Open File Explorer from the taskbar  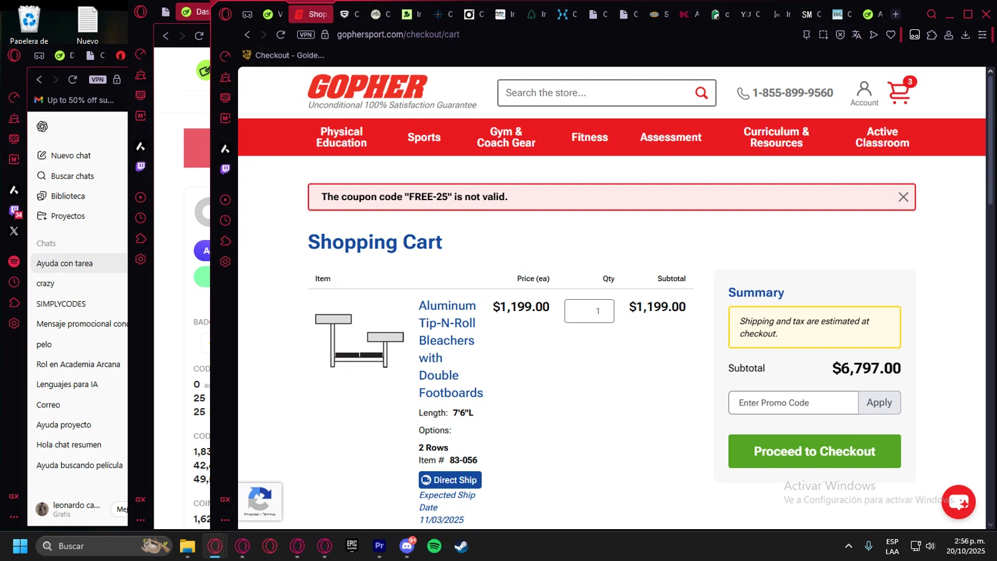pyautogui.click(x=187, y=546)
